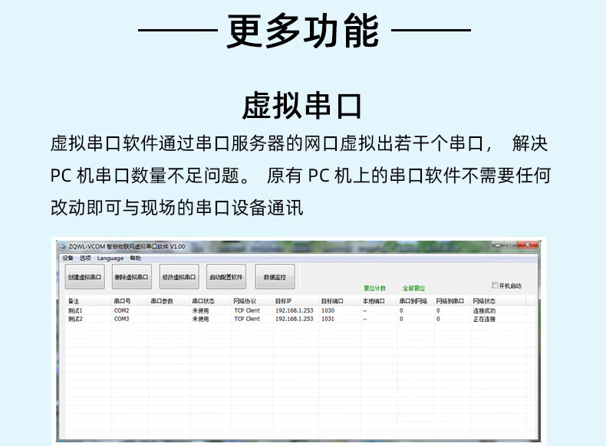Click the 创建虚拟串口 button
This screenshot has height=446, width=606.
click(x=84, y=277)
